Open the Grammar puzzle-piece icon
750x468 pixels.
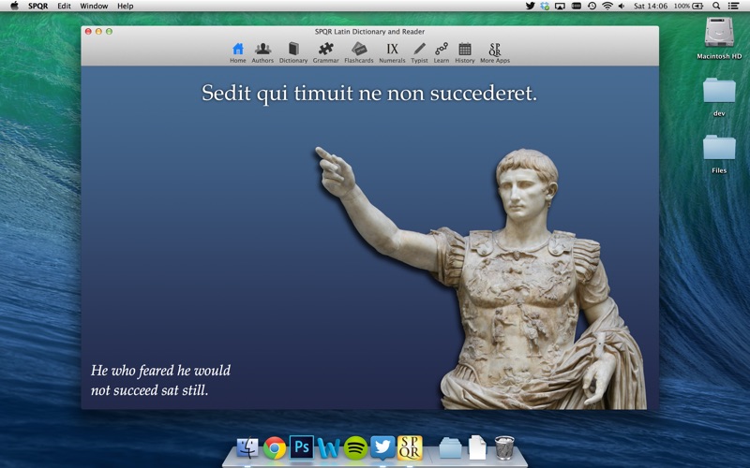[x=325, y=52]
